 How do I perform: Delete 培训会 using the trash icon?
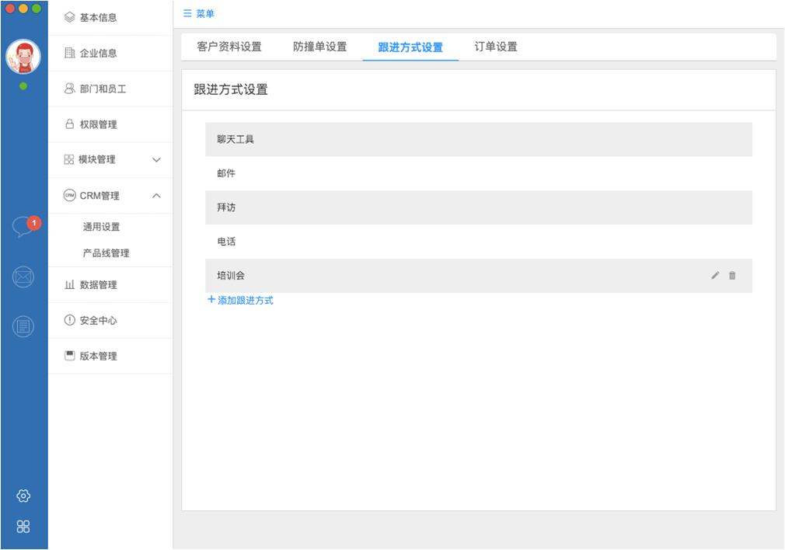point(732,275)
